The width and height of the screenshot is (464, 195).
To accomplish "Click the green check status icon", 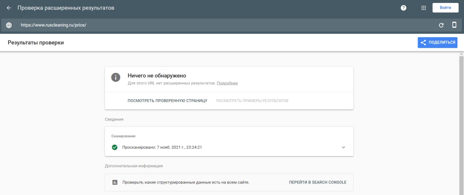I will tap(115, 147).
